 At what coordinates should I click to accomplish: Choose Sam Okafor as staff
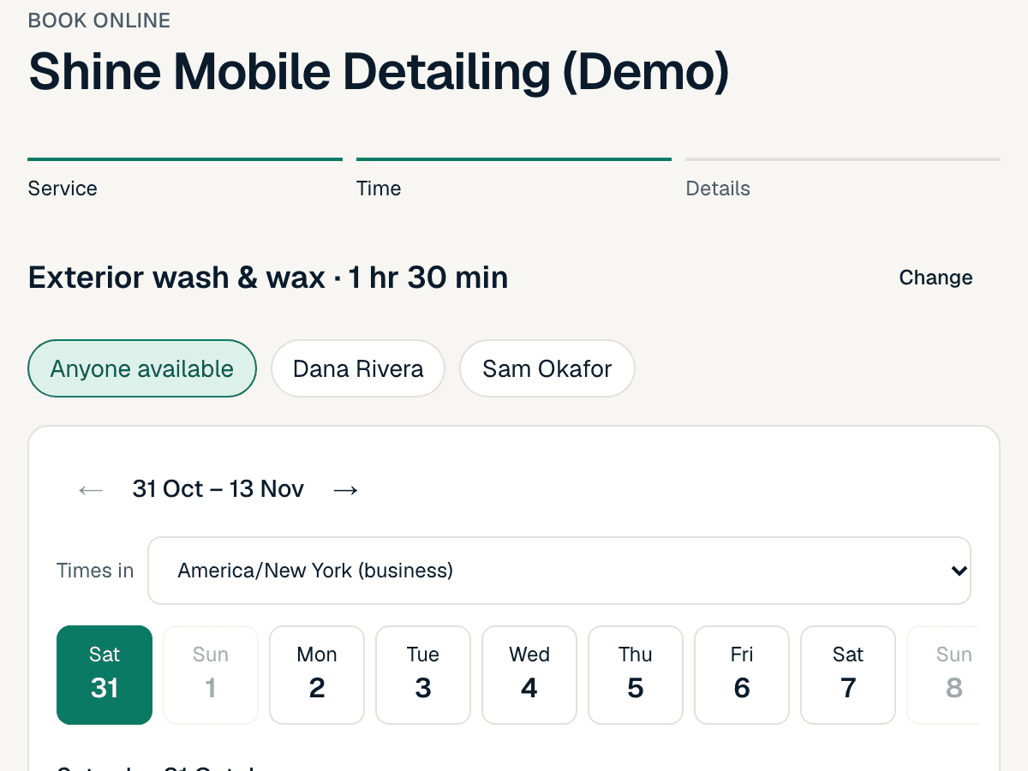pyautogui.click(x=547, y=368)
